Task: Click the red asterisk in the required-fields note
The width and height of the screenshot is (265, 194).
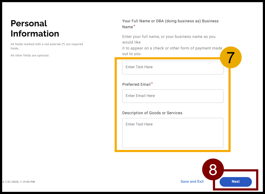Action: click(63, 44)
